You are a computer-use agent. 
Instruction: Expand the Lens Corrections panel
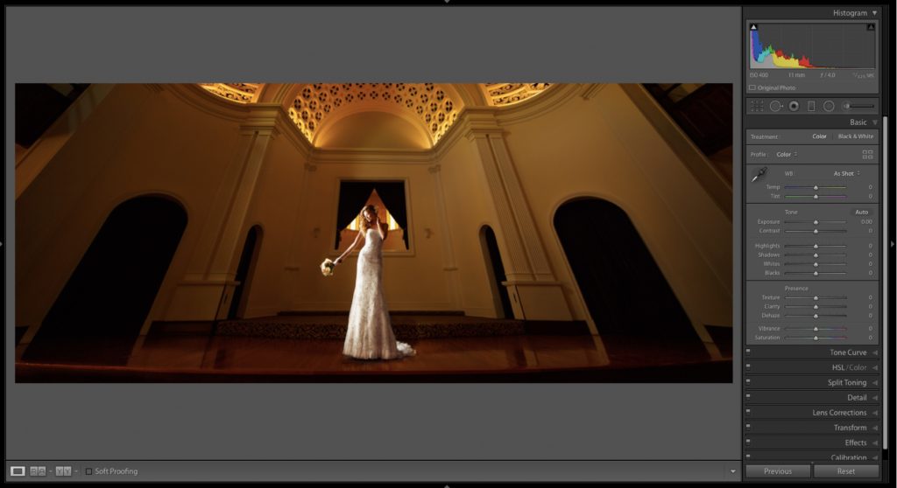pyautogui.click(x=875, y=413)
